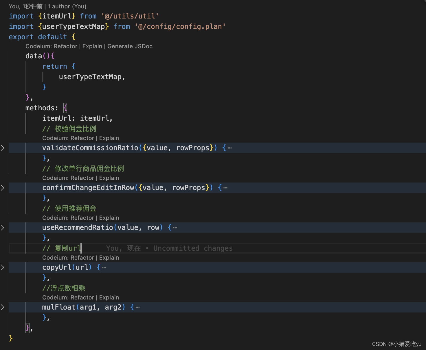Screen dimensions: 426x350
Task: Click the comment '// 修改单行商品佣金比例'
Action: [x=83, y=169]
